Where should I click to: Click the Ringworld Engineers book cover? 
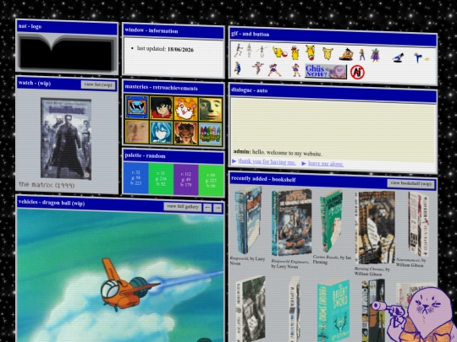(291, 222)
